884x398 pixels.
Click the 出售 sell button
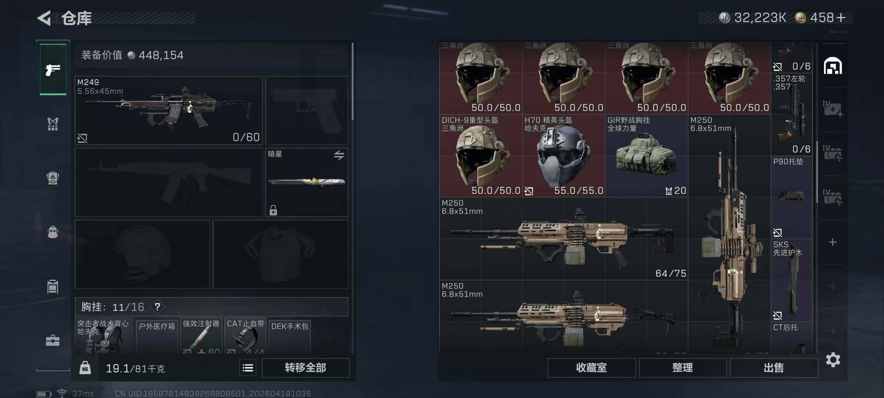773,368
